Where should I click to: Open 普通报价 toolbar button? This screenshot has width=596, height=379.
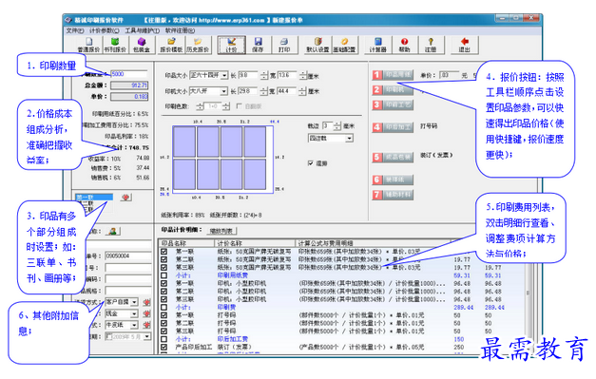pyautogui.click(x=88, y=45)
